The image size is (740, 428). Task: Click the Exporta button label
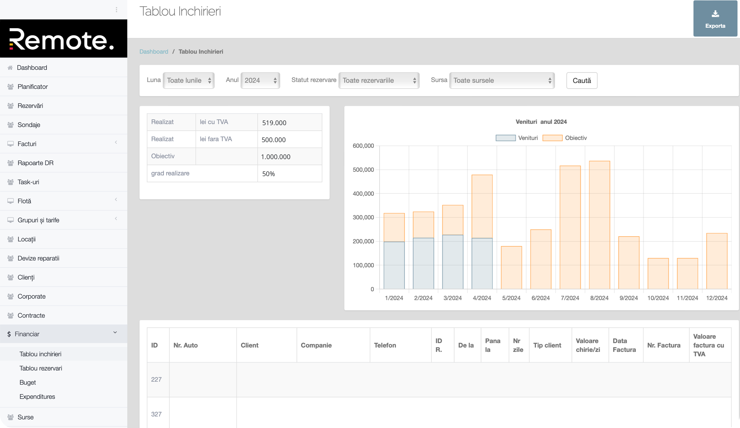point(715,26)
